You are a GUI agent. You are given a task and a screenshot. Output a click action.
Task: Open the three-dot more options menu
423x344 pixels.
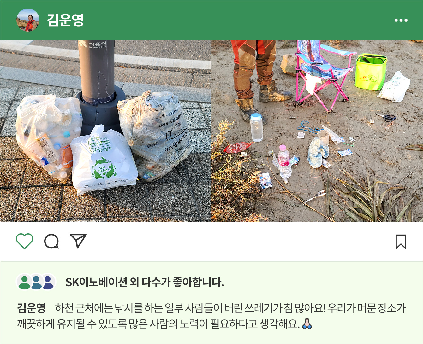401,20
